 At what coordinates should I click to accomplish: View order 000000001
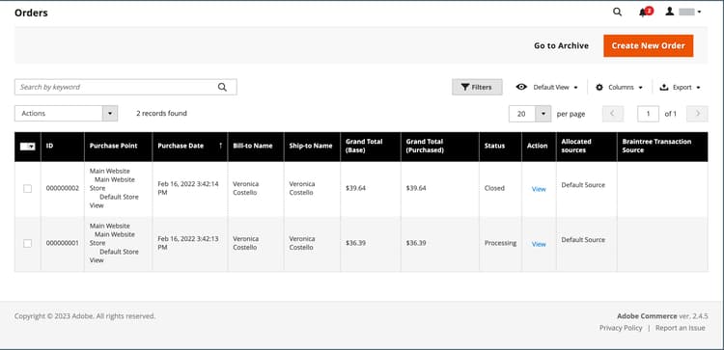pyautogui.click(x=539, y=244)
